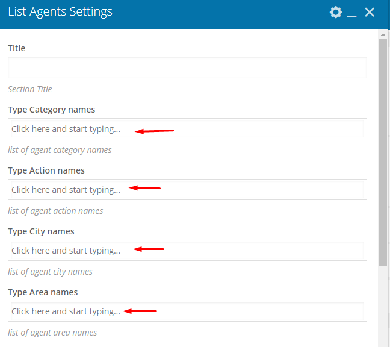Click the scrollbar up arrow
The height and width of the screenshot is (347, 390).
[x=383, y=34]
